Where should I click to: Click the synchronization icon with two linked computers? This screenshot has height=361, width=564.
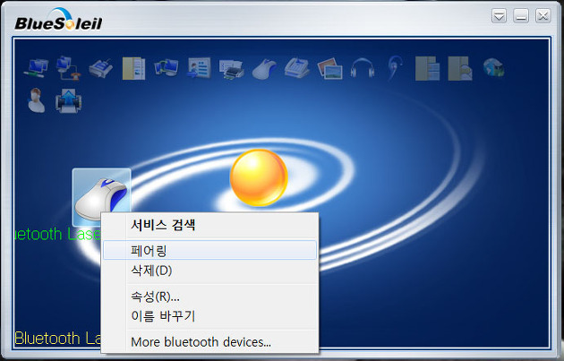167,68
